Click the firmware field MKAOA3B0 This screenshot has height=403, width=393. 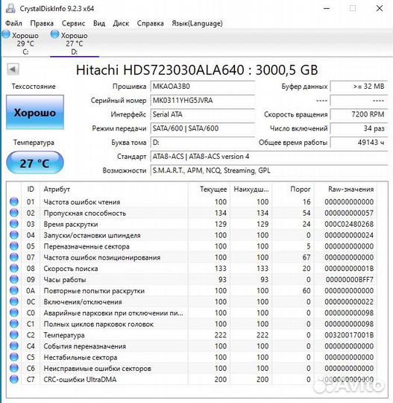pyautogui.click(x=203, y=87)
